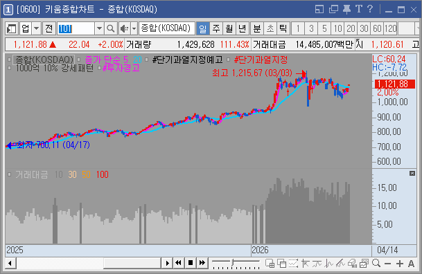422x274 pixels.
Task: Toggle the 종합(KOSDAQ) series checkbox
Action: click(x=10, y=60)
